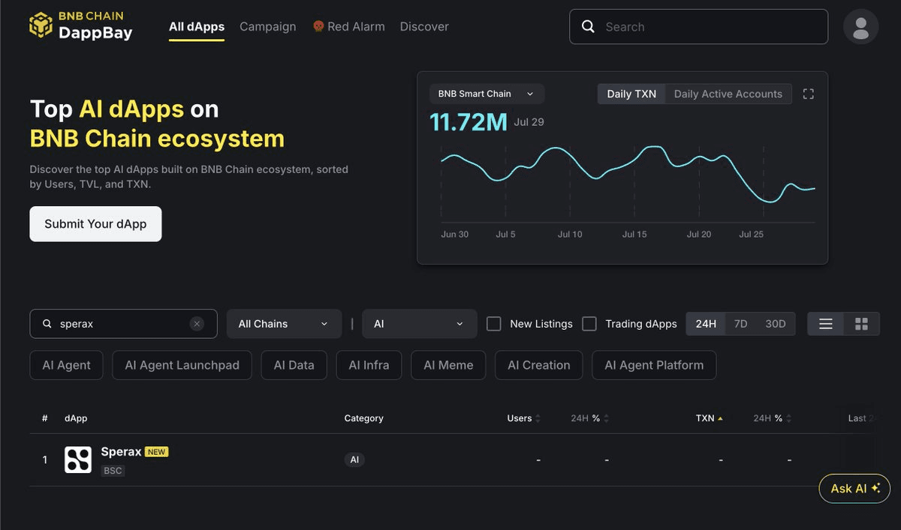Open the Ask AI assistant

coord(854,488)
